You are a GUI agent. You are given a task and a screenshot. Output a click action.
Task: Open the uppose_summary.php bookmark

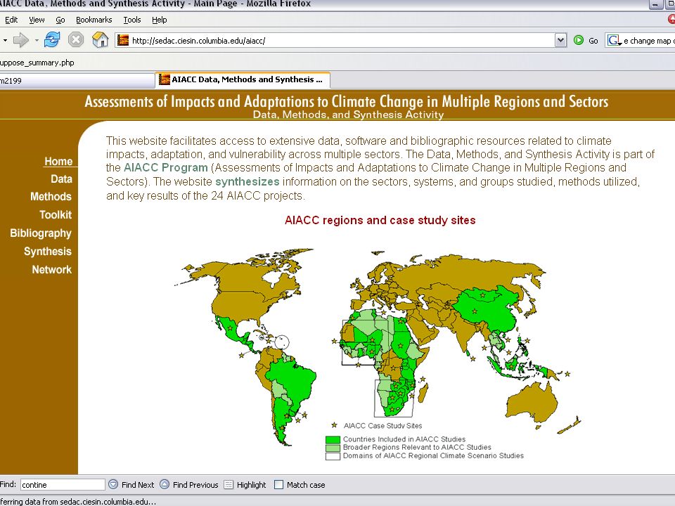pyautogui.click(x=37, y=63)
